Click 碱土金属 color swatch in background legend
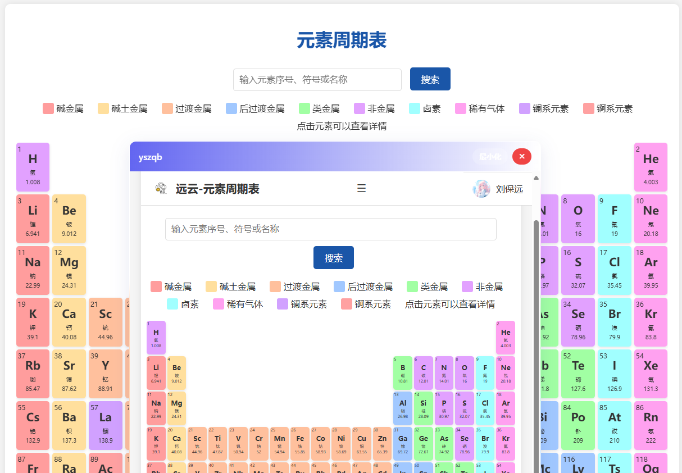This screenshot has width=682, height=473. point(103,108)
